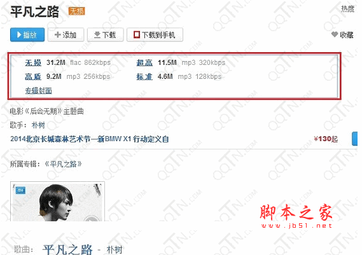Click the 下载到手机 button
The width and height of the screenshot is (362, 255).
tap(155, 35)
